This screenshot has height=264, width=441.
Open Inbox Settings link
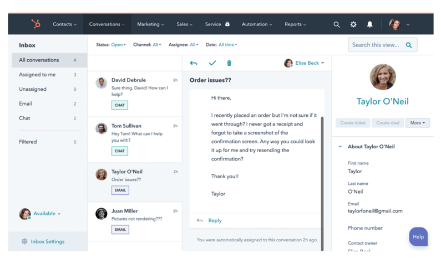click(x=48, y=241)
